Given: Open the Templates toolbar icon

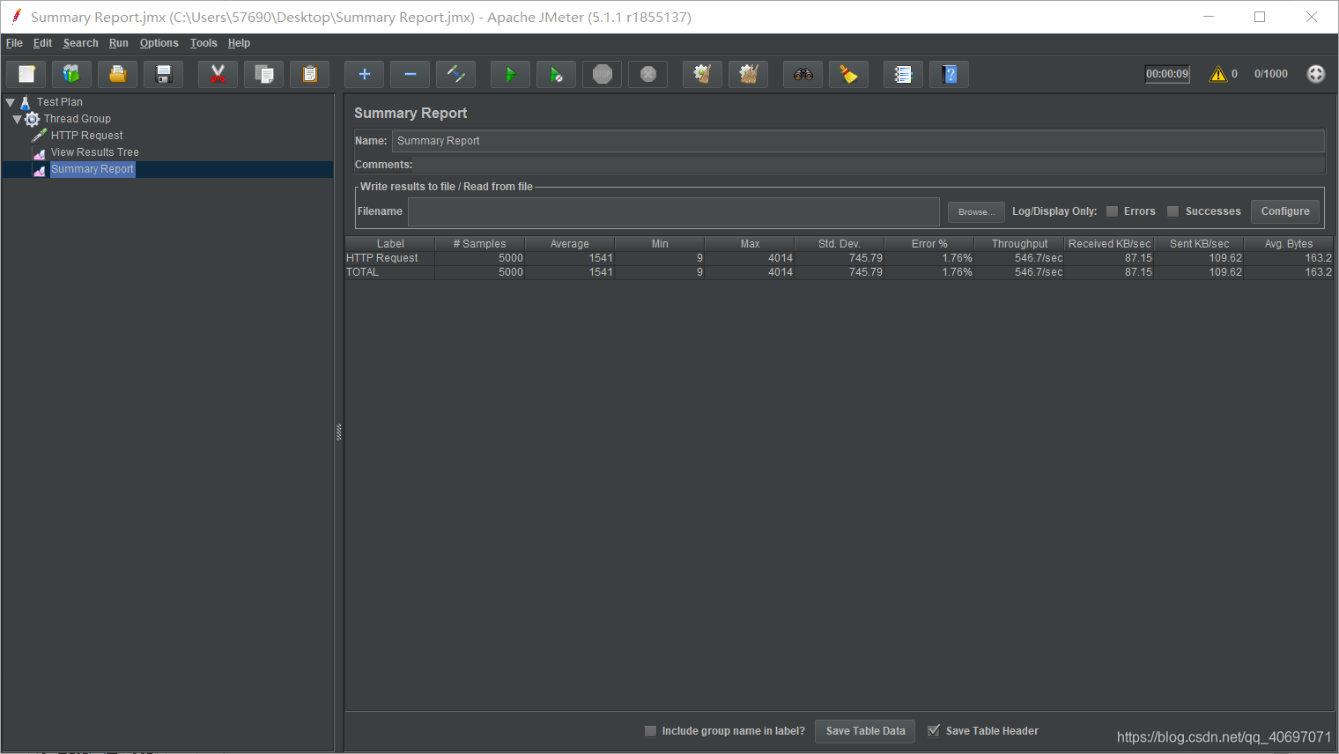Looking at the screenshot, I should [71, 74].
